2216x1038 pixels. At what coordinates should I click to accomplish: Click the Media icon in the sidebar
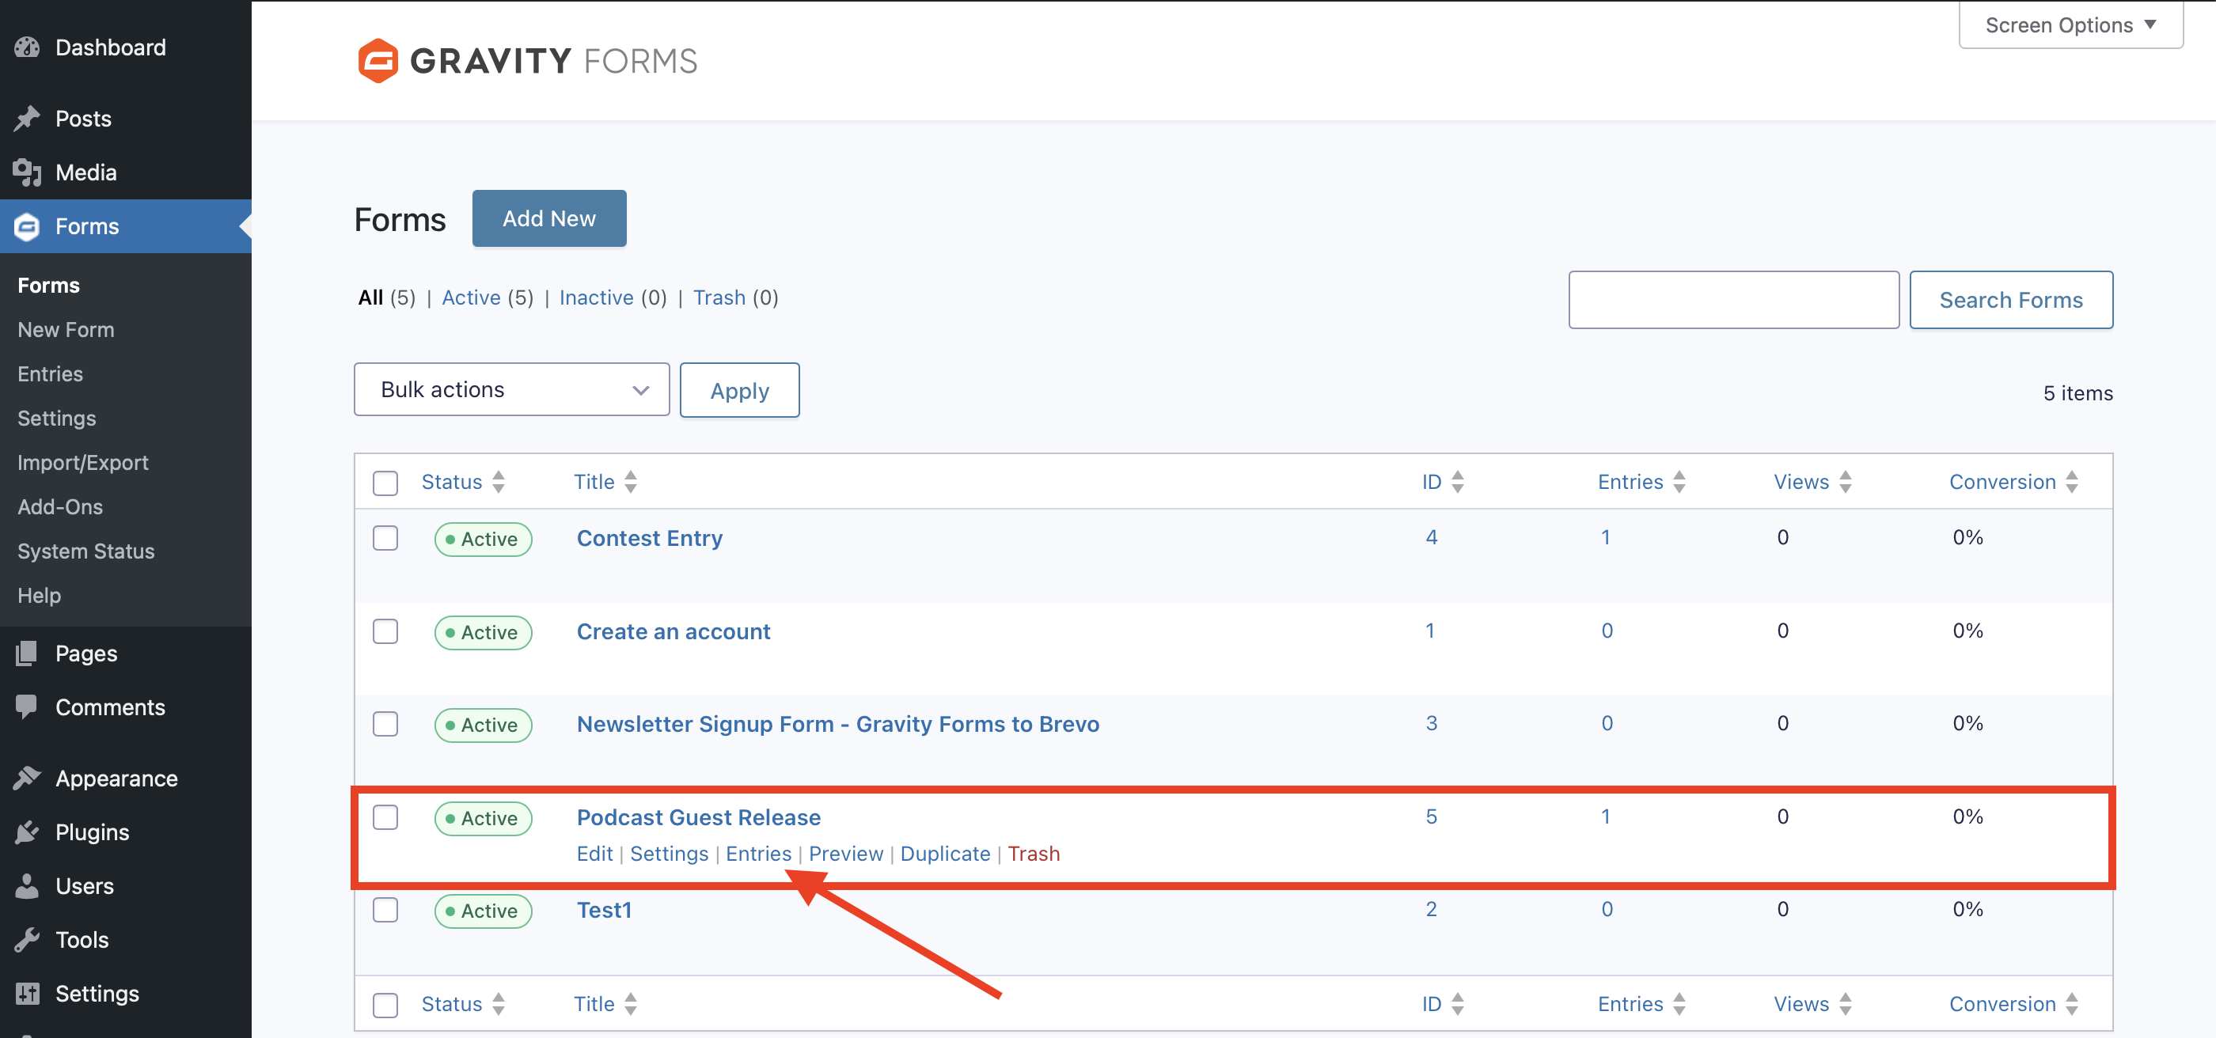coord(27,172)
